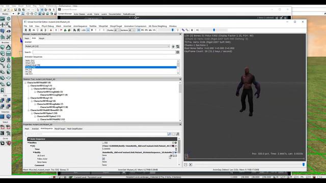Open the MorphTarget properties tab
The width and height of the screenshot is (326, 183).
60,129
